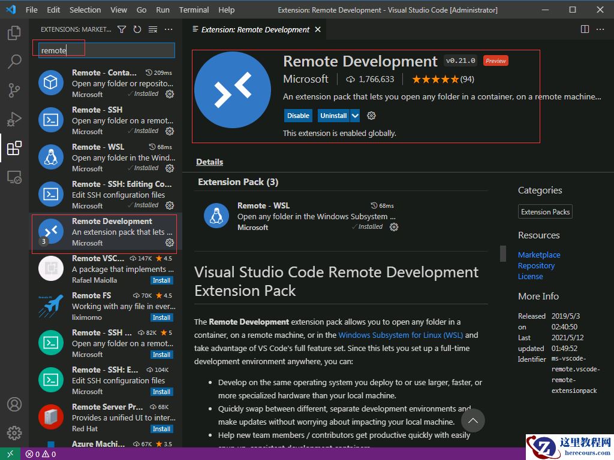Open the Explorer view in activity bar
Image resolution: width=614 pixels, height=460 pixels.
coord(14,33)
